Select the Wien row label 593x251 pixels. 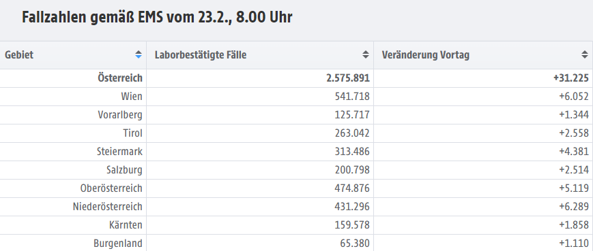tap(132, 97)
